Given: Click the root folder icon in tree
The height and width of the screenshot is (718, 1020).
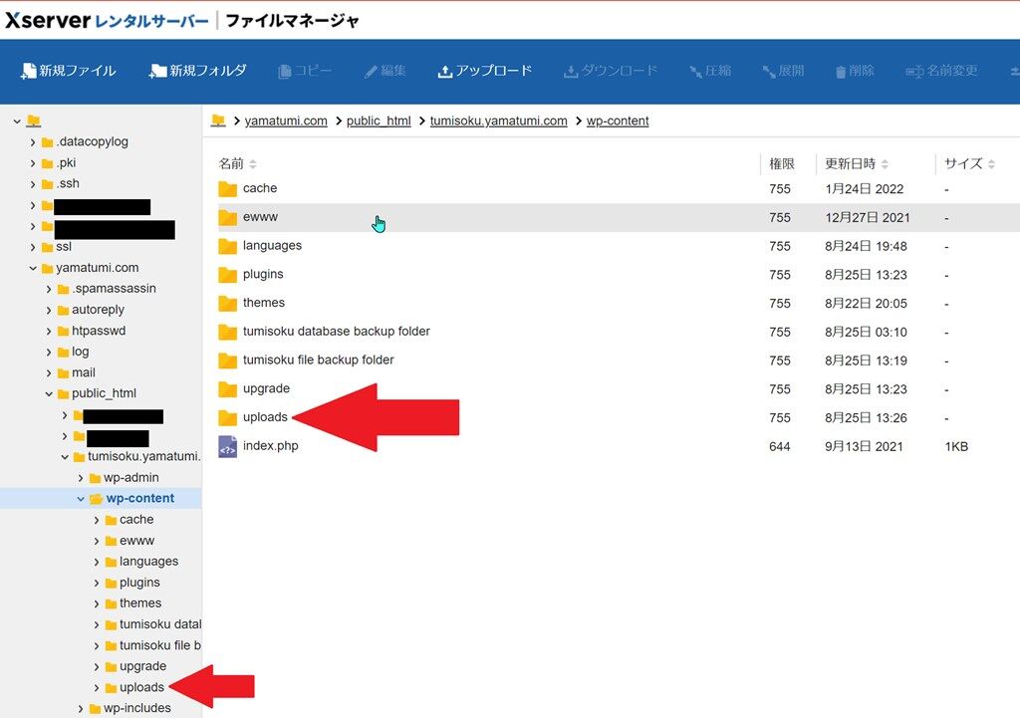Looking at the screenshot, I should [34, 120].
